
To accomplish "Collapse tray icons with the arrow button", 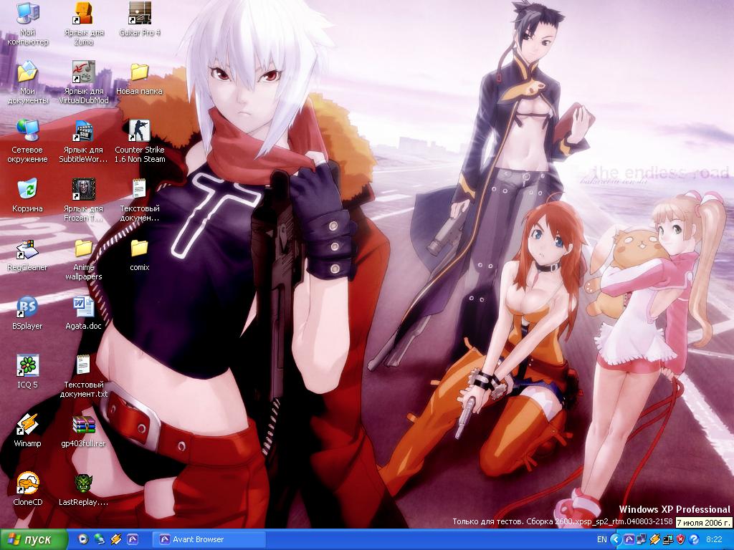I will 616,540.
